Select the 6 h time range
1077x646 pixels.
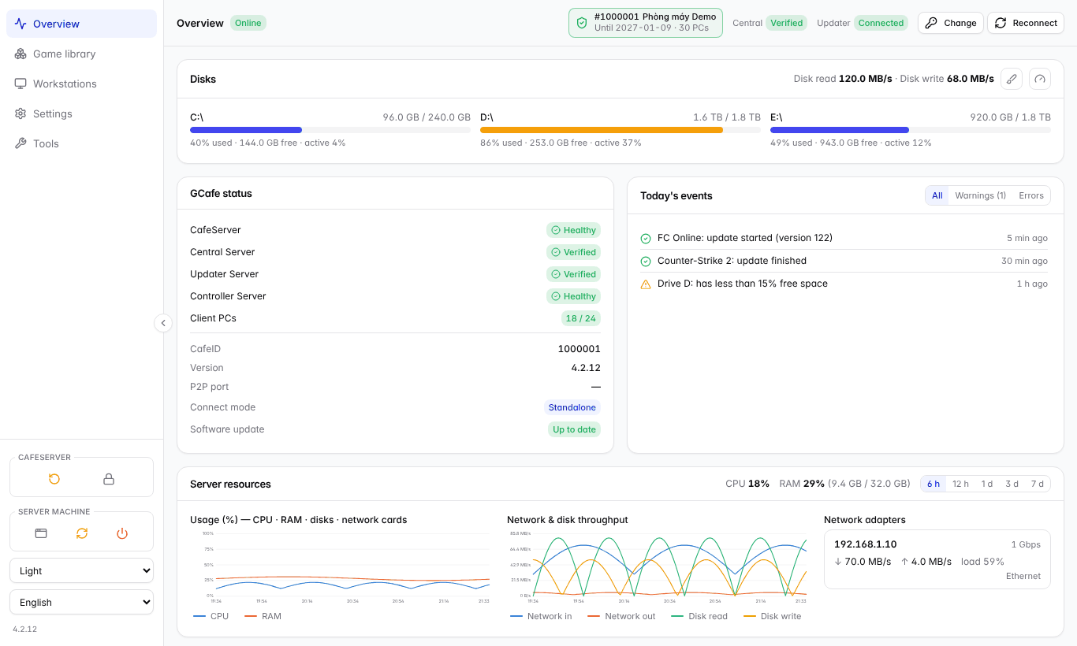[x=933, y=484]
